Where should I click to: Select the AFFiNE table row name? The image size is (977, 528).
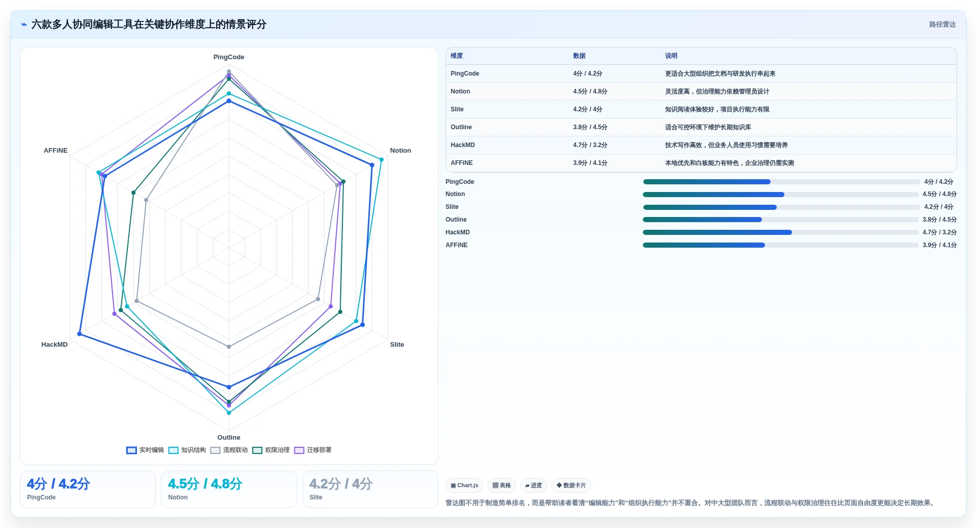462,163
